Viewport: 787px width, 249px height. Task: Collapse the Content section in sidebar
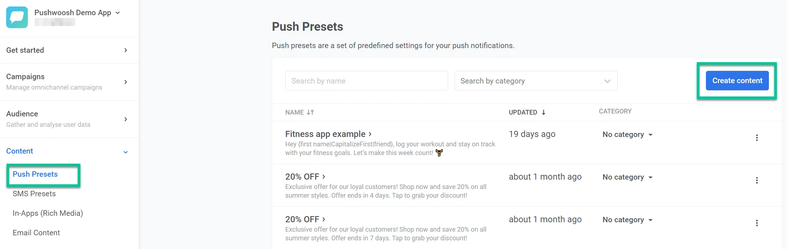tap(126, 152)
